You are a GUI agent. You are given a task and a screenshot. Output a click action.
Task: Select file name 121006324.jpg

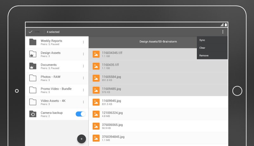click(x=112, y=113)
